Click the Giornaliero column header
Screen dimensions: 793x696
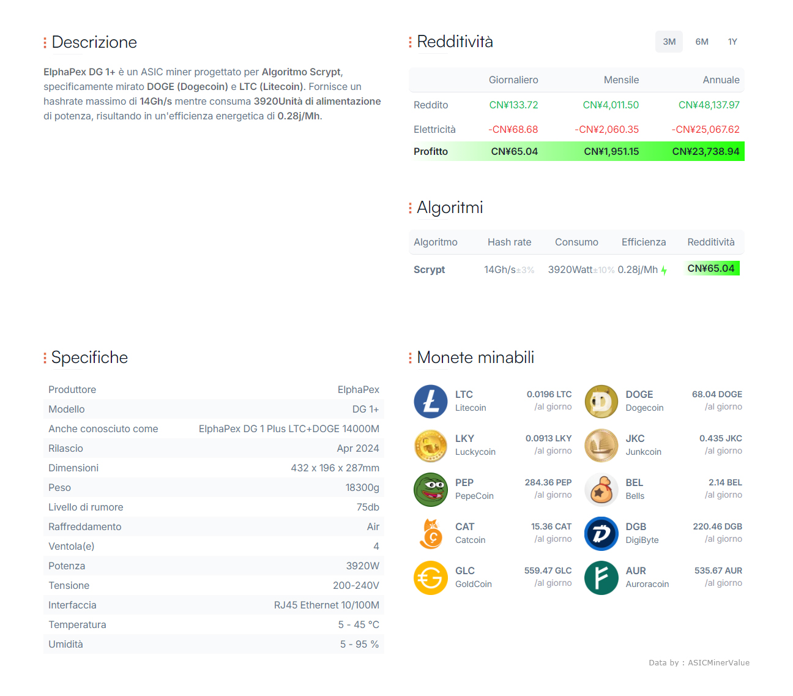click(x=513, y=80)
